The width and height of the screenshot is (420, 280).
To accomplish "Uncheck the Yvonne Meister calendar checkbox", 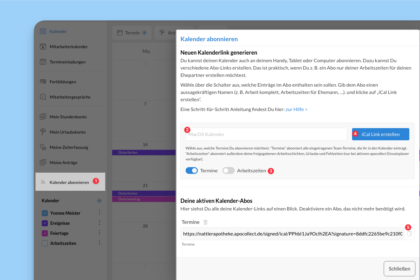I will (45, 213).
